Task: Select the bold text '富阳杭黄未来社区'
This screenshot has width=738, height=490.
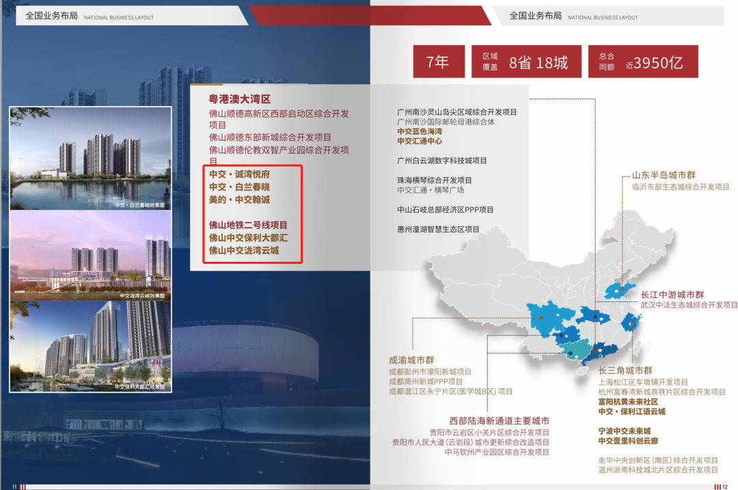Action: pyautogui.click(x=629, y=402)
